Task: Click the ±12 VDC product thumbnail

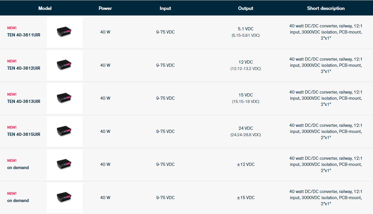Action: click(65, 164)
